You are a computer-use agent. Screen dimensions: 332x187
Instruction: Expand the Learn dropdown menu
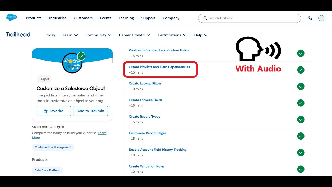coord(70,35)
